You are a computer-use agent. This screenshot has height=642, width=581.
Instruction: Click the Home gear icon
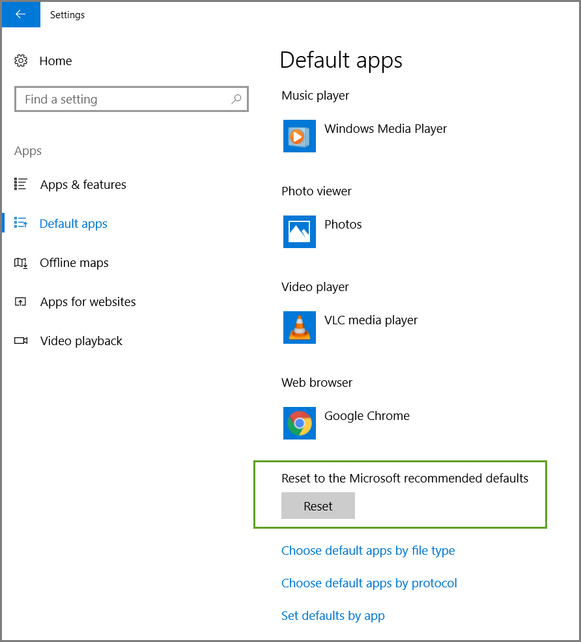point(21,61)
